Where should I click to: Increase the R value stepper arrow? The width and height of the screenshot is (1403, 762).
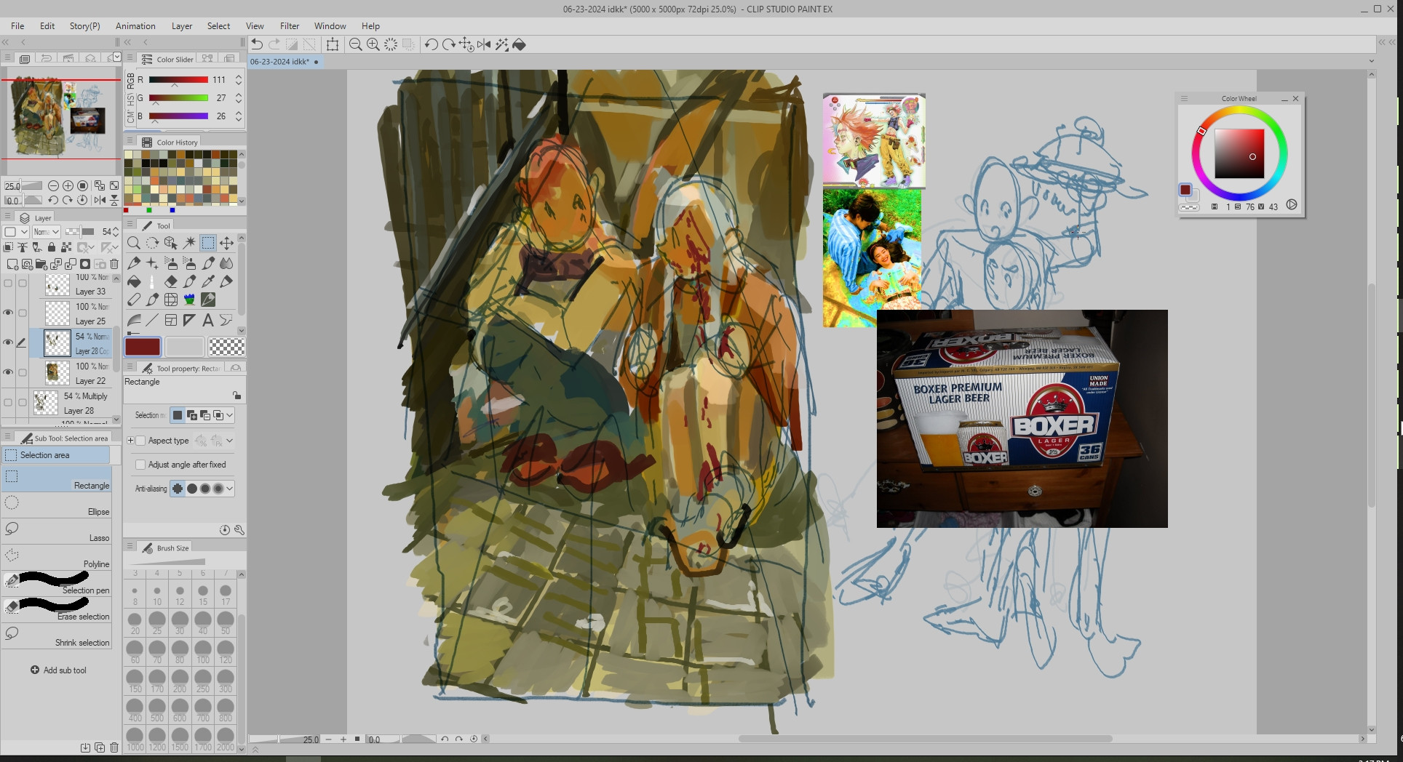coord(239,76)
